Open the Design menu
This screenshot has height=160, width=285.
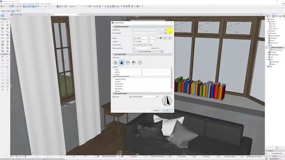[12, 4]
